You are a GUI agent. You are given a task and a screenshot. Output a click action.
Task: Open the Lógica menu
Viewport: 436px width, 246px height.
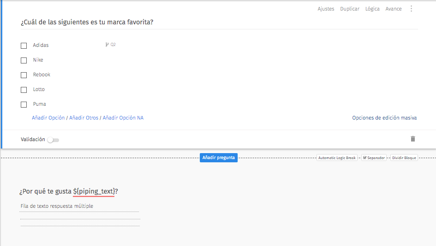pyautogui.click(x=372, y=9)
